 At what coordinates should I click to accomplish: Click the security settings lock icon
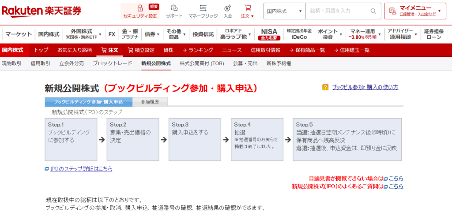[140, 8]
